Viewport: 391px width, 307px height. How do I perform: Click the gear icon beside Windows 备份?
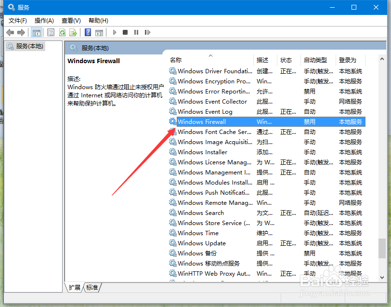172,253
